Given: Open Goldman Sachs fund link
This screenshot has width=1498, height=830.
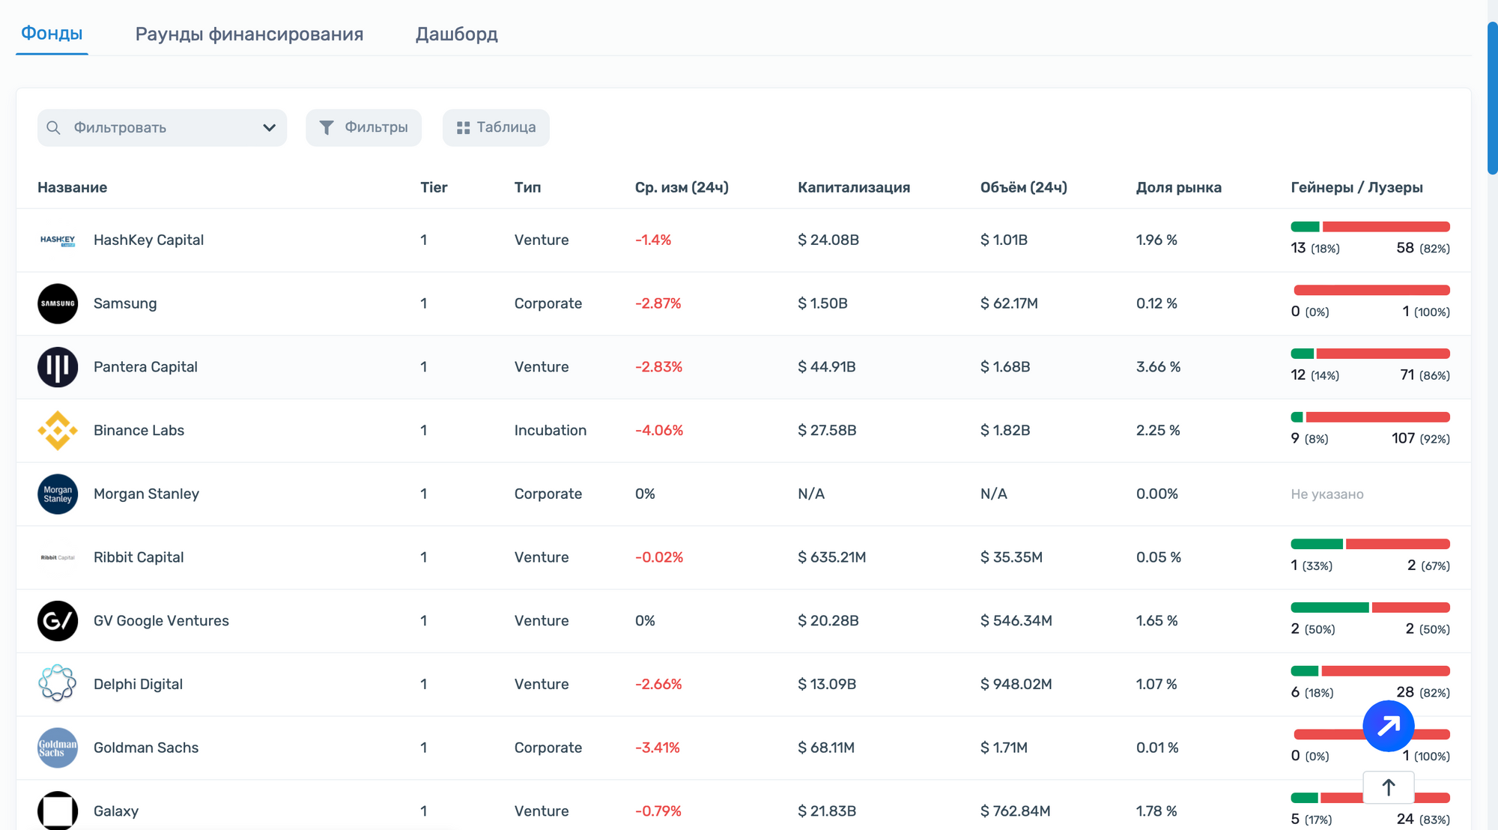Looking at the screenshot, I should point(146,748).
